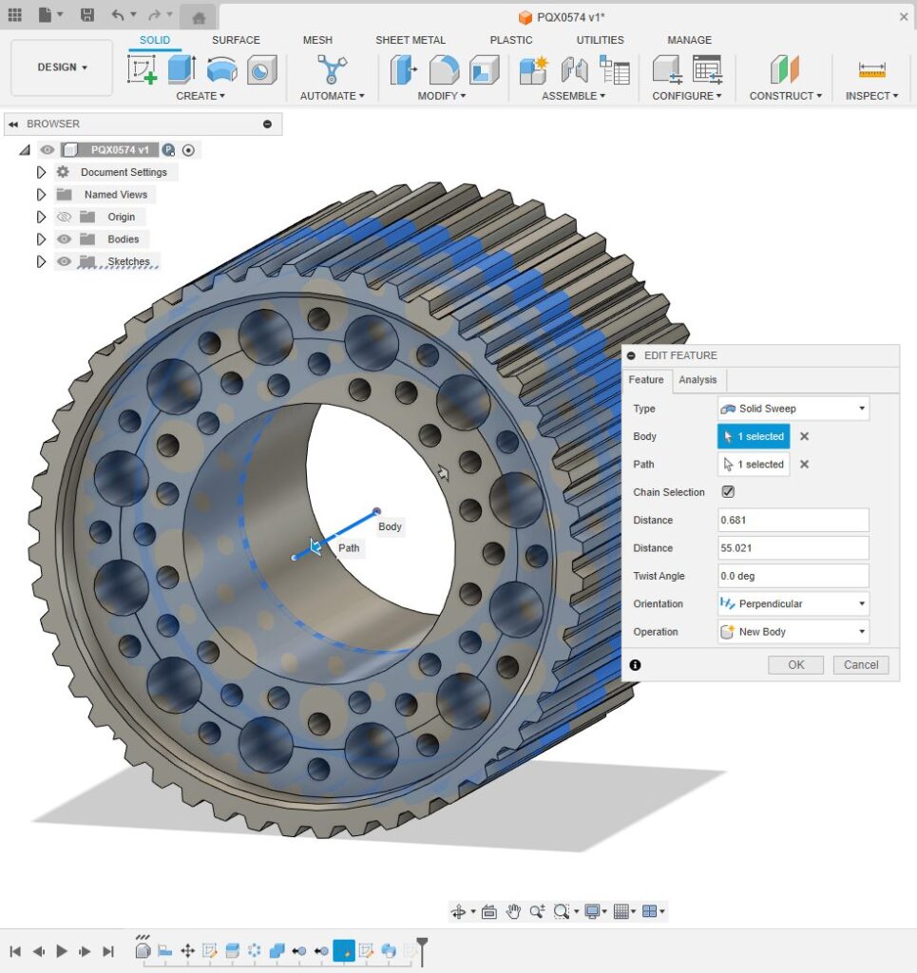Toggle visibility of PQX0574 v1 component
This screenshot has height=973, width=917.
47,149
